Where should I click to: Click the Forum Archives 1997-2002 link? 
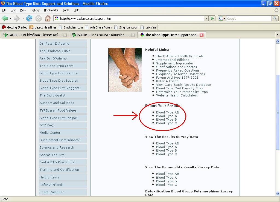(177, 78)
